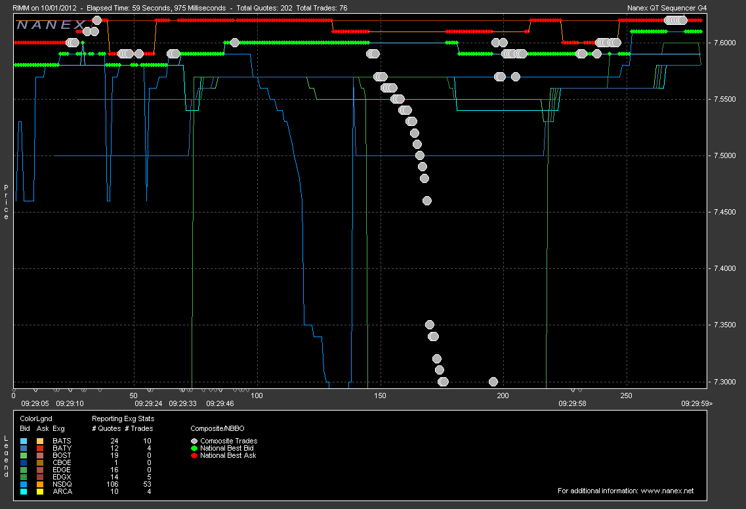The width and height of the screenshot is (746, 509).
Task: Select the BATS ask color swatch
Action: (40, 441)
